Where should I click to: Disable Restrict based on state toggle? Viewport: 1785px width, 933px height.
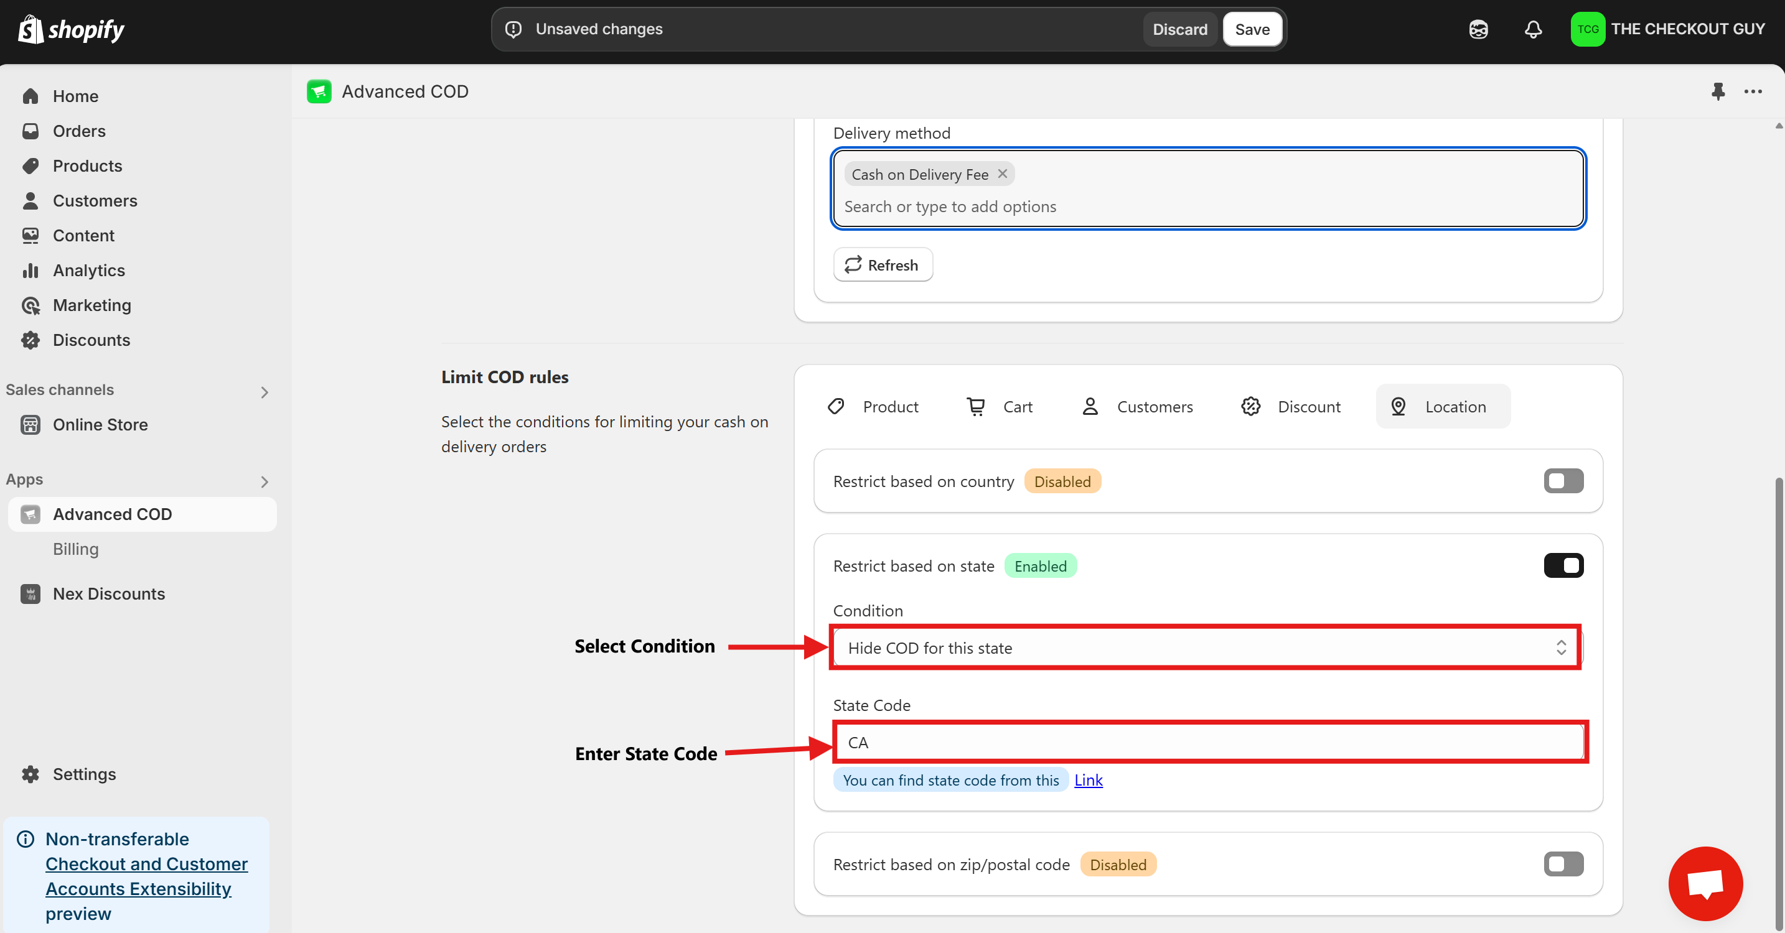click(x=1563, y=565)
